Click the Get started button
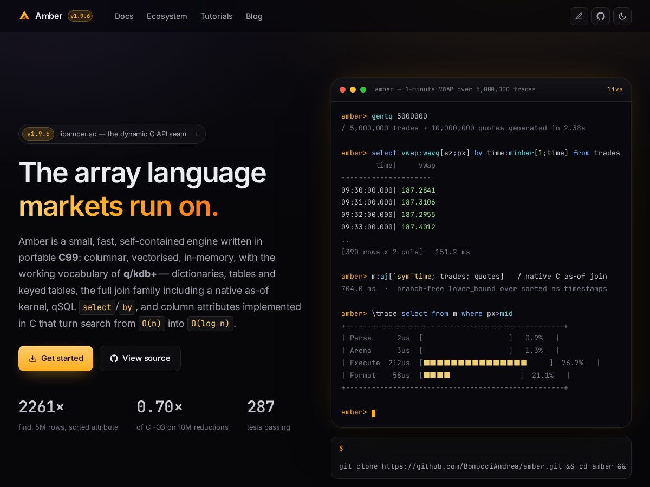 pos(56,358)
